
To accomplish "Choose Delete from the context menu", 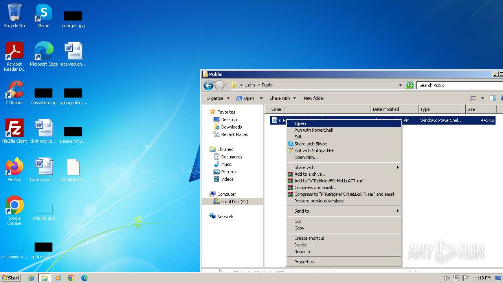I will click(344, 245).
